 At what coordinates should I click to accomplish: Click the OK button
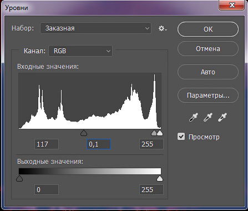[208, 29]
